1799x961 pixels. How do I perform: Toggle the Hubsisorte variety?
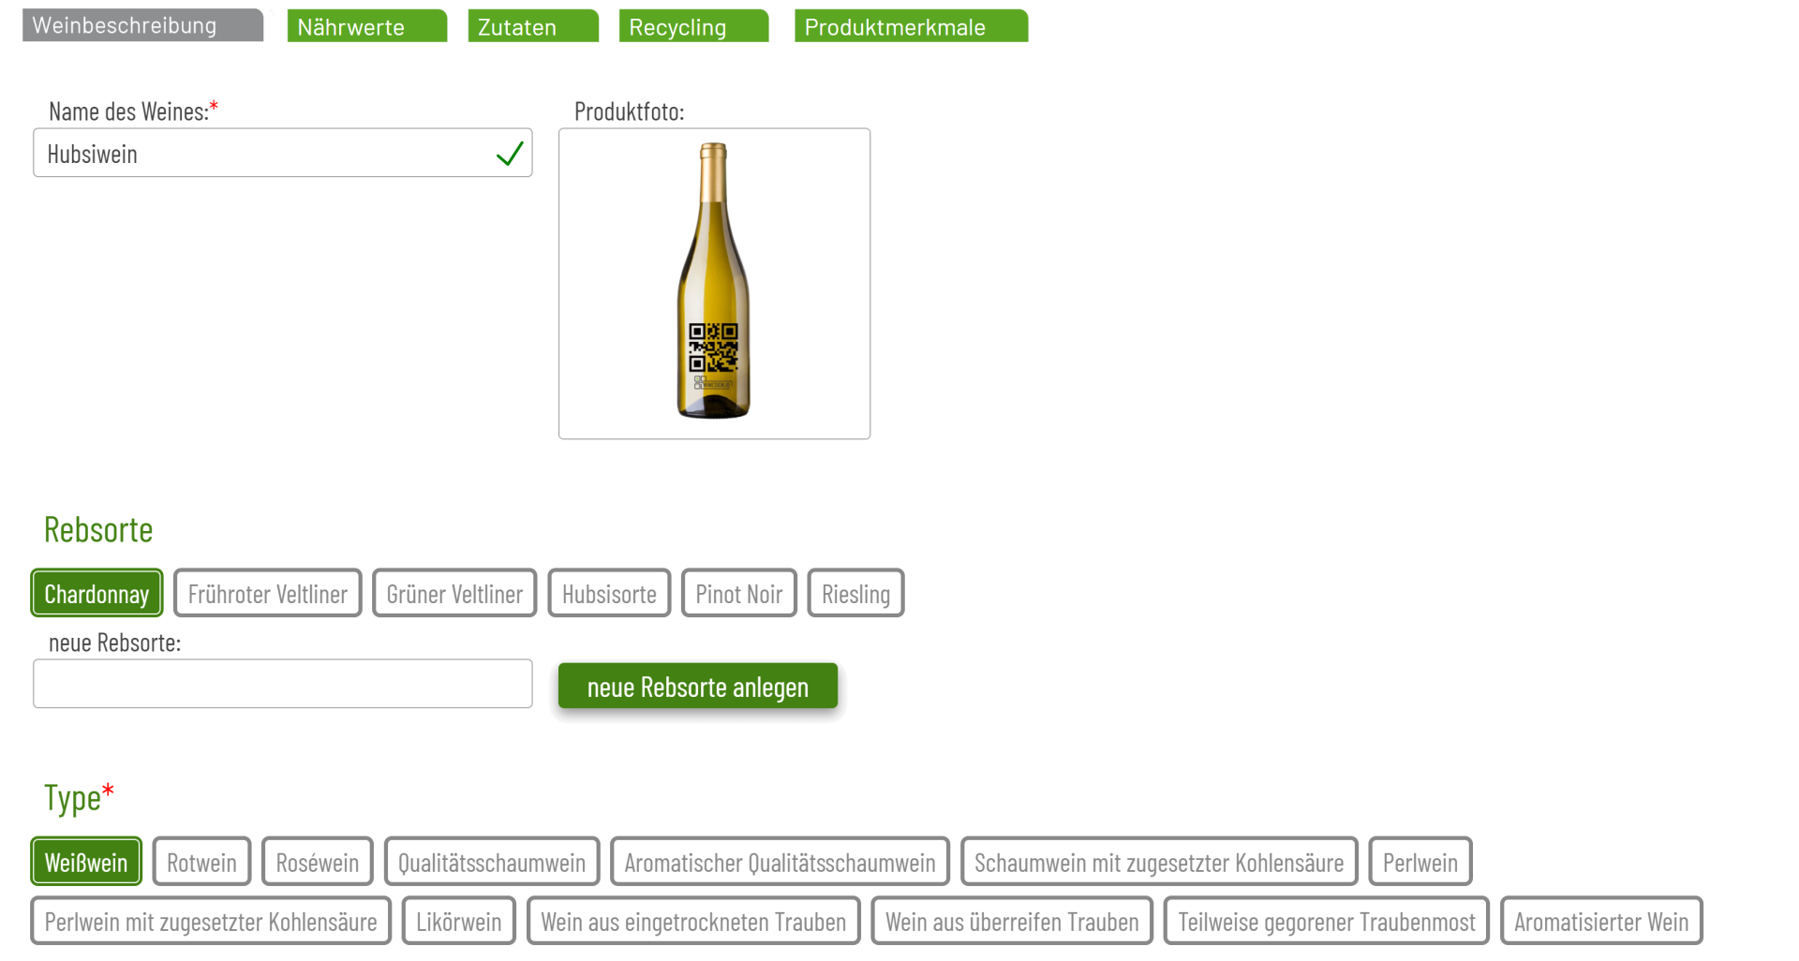[x=609, y=593]
